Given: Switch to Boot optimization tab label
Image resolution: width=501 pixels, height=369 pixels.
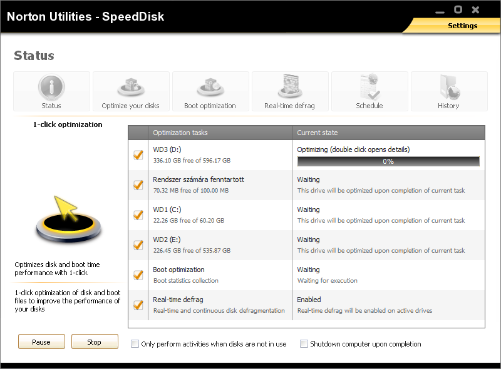Looking at the screenshot, I should pos(210,106).
